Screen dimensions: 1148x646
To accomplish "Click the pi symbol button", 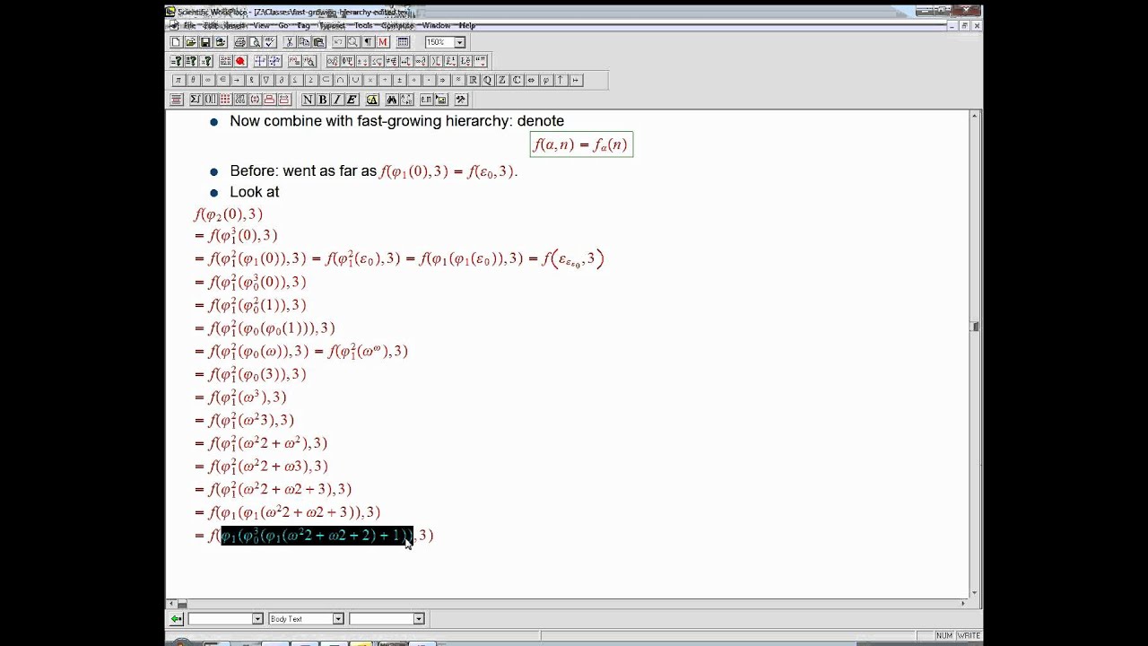I will [x=178, y=80].
